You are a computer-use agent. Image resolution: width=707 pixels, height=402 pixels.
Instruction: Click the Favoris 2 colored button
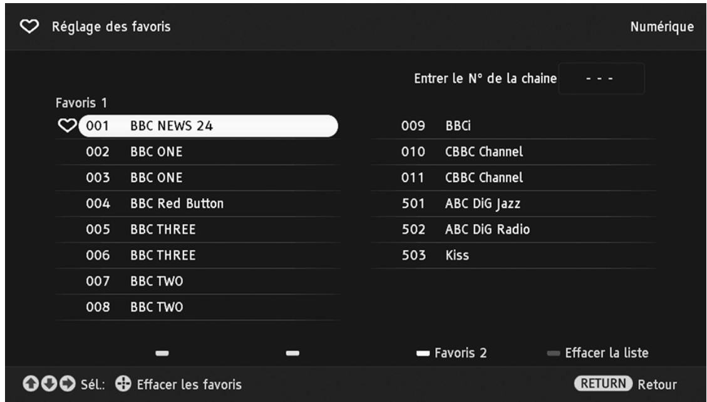pos(423,353)
